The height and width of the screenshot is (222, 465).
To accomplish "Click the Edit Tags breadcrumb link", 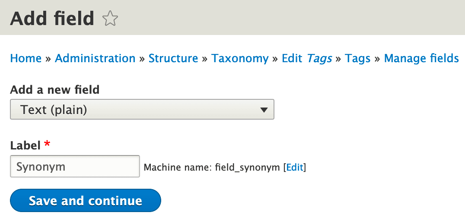I will tap(307, 58).
